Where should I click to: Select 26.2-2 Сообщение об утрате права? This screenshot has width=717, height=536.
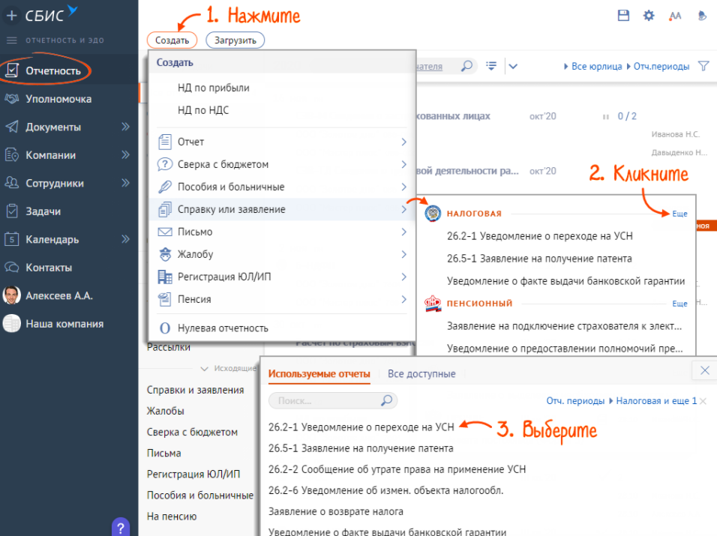point(397,469)
